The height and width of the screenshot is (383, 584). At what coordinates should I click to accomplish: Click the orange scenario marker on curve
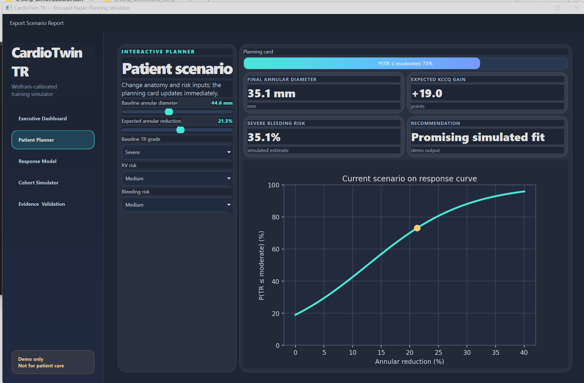click(417, 228)
